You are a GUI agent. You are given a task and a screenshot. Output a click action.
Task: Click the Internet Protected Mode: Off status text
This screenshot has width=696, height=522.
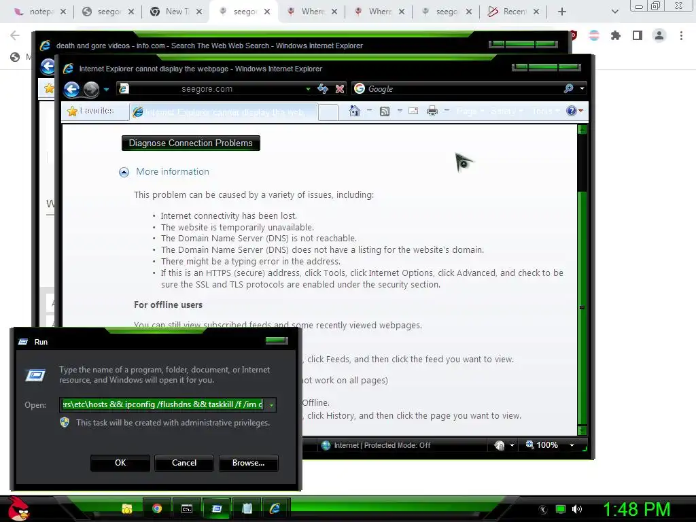point(382,445)
